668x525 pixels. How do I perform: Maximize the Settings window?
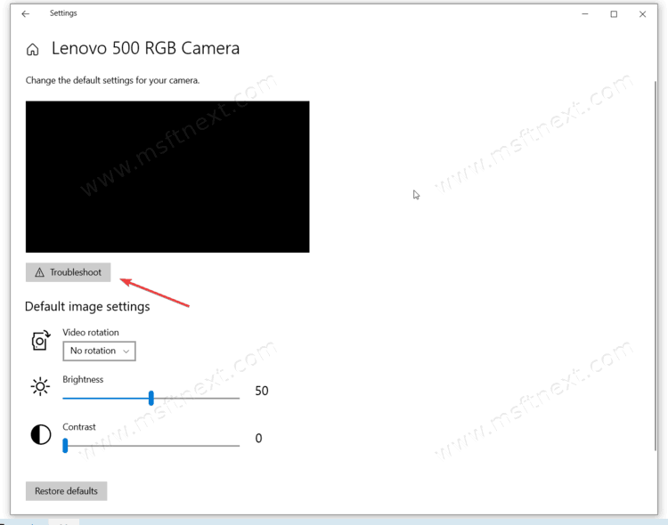pos(614,14)
